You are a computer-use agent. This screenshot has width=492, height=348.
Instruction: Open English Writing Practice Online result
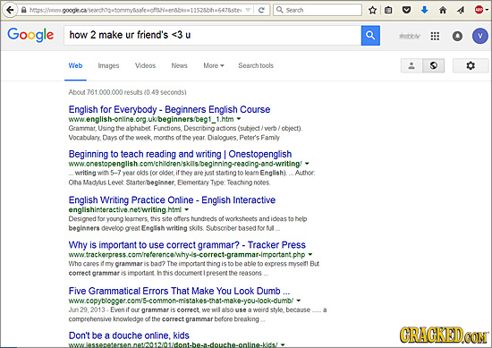tap(172, 199)
